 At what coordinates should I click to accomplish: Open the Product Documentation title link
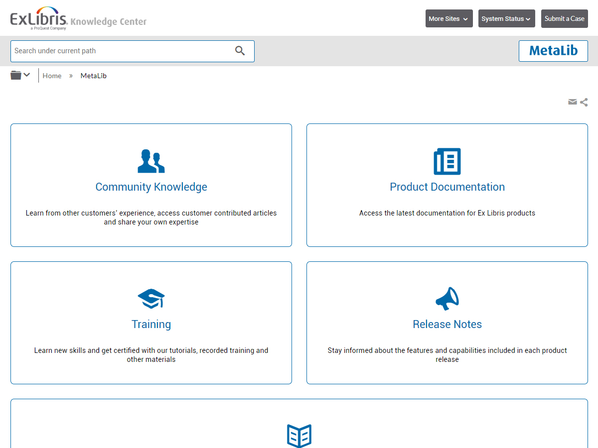447,187
